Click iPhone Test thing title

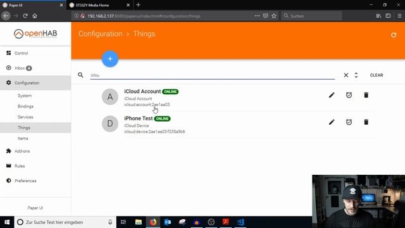(x=139, y=118)
